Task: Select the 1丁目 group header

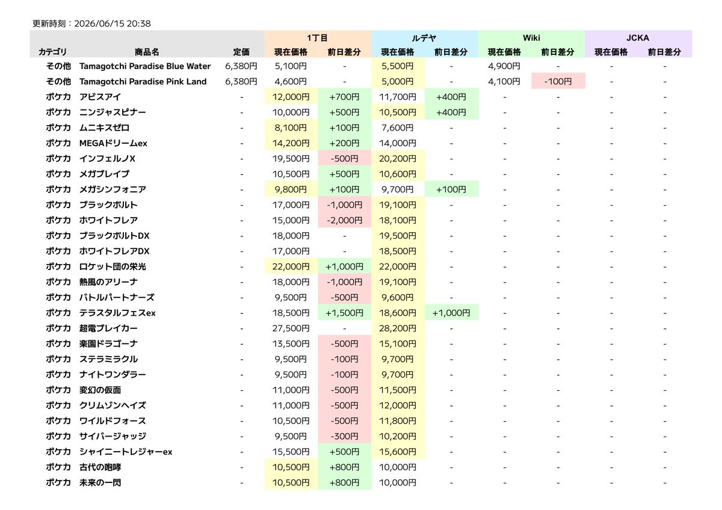Action: 317,37
